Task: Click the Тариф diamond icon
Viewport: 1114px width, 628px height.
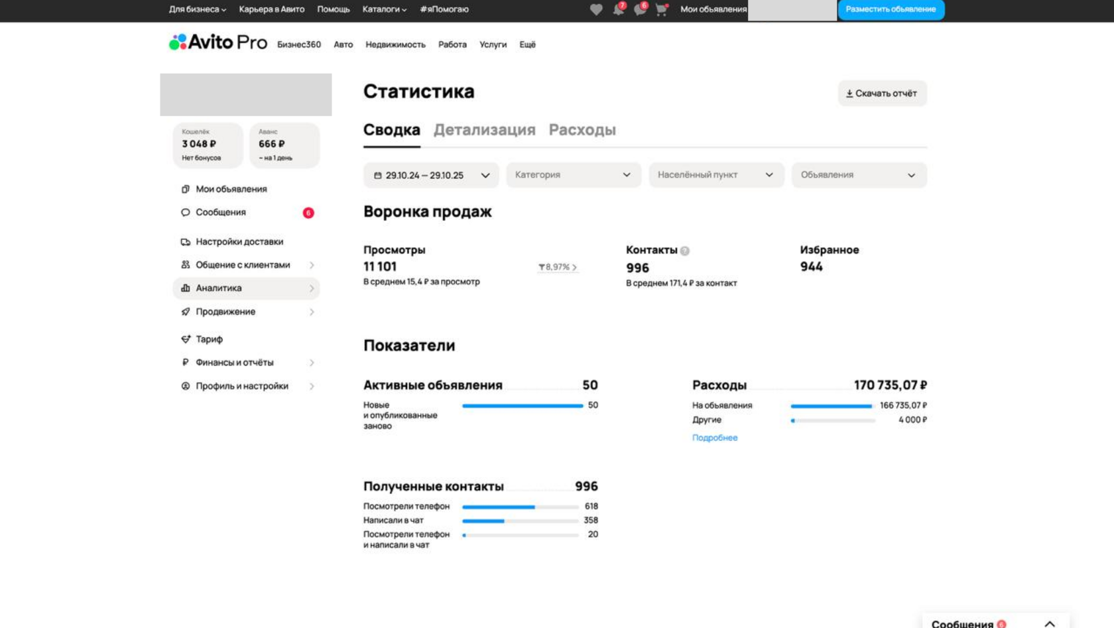Action: 186,339
